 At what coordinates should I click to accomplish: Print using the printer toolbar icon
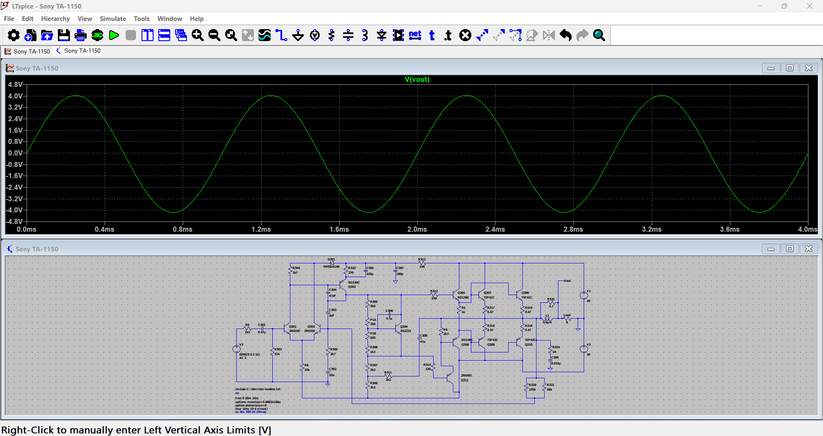click(x=81, y=35)
